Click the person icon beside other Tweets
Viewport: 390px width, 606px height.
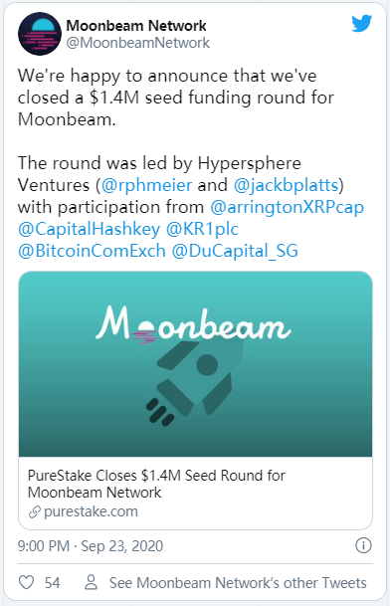click(92, 582)
